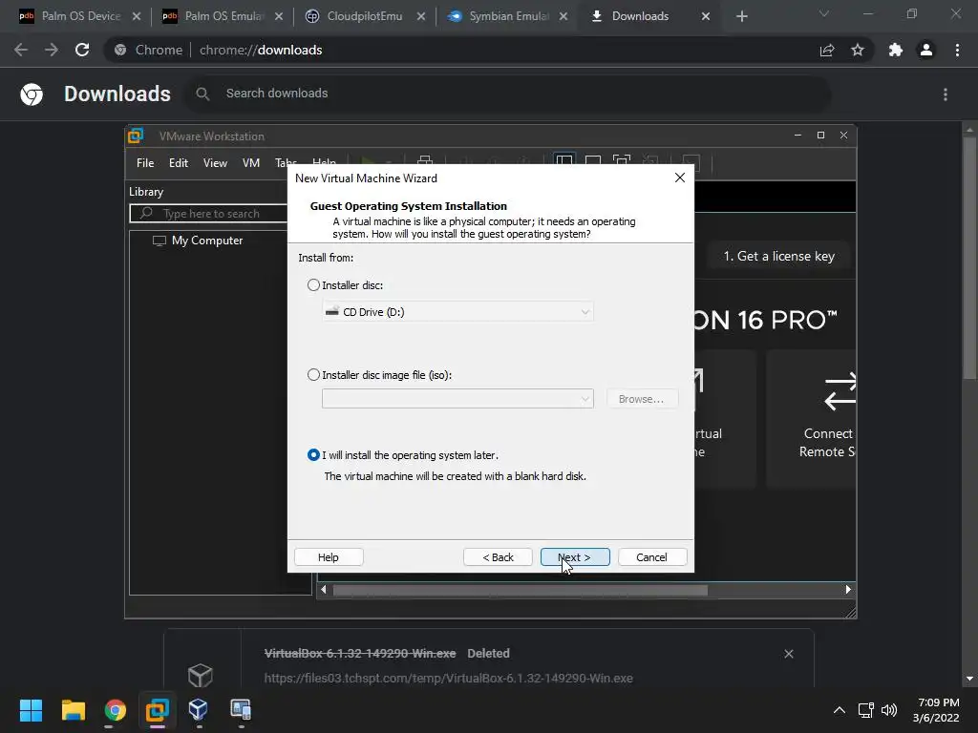
Task: Open VMware File menu
Action: (145, 162)
